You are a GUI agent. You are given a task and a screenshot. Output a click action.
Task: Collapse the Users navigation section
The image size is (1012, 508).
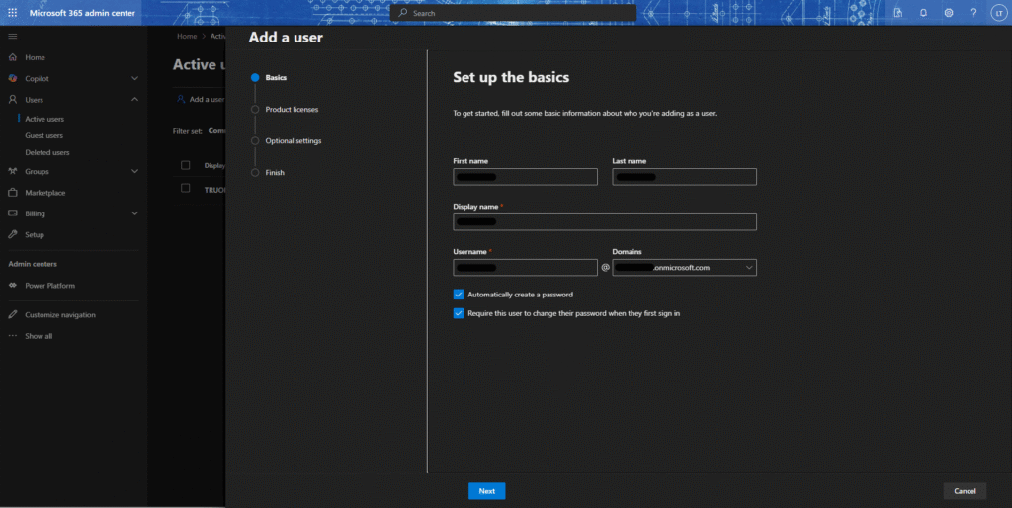[134, 100]
